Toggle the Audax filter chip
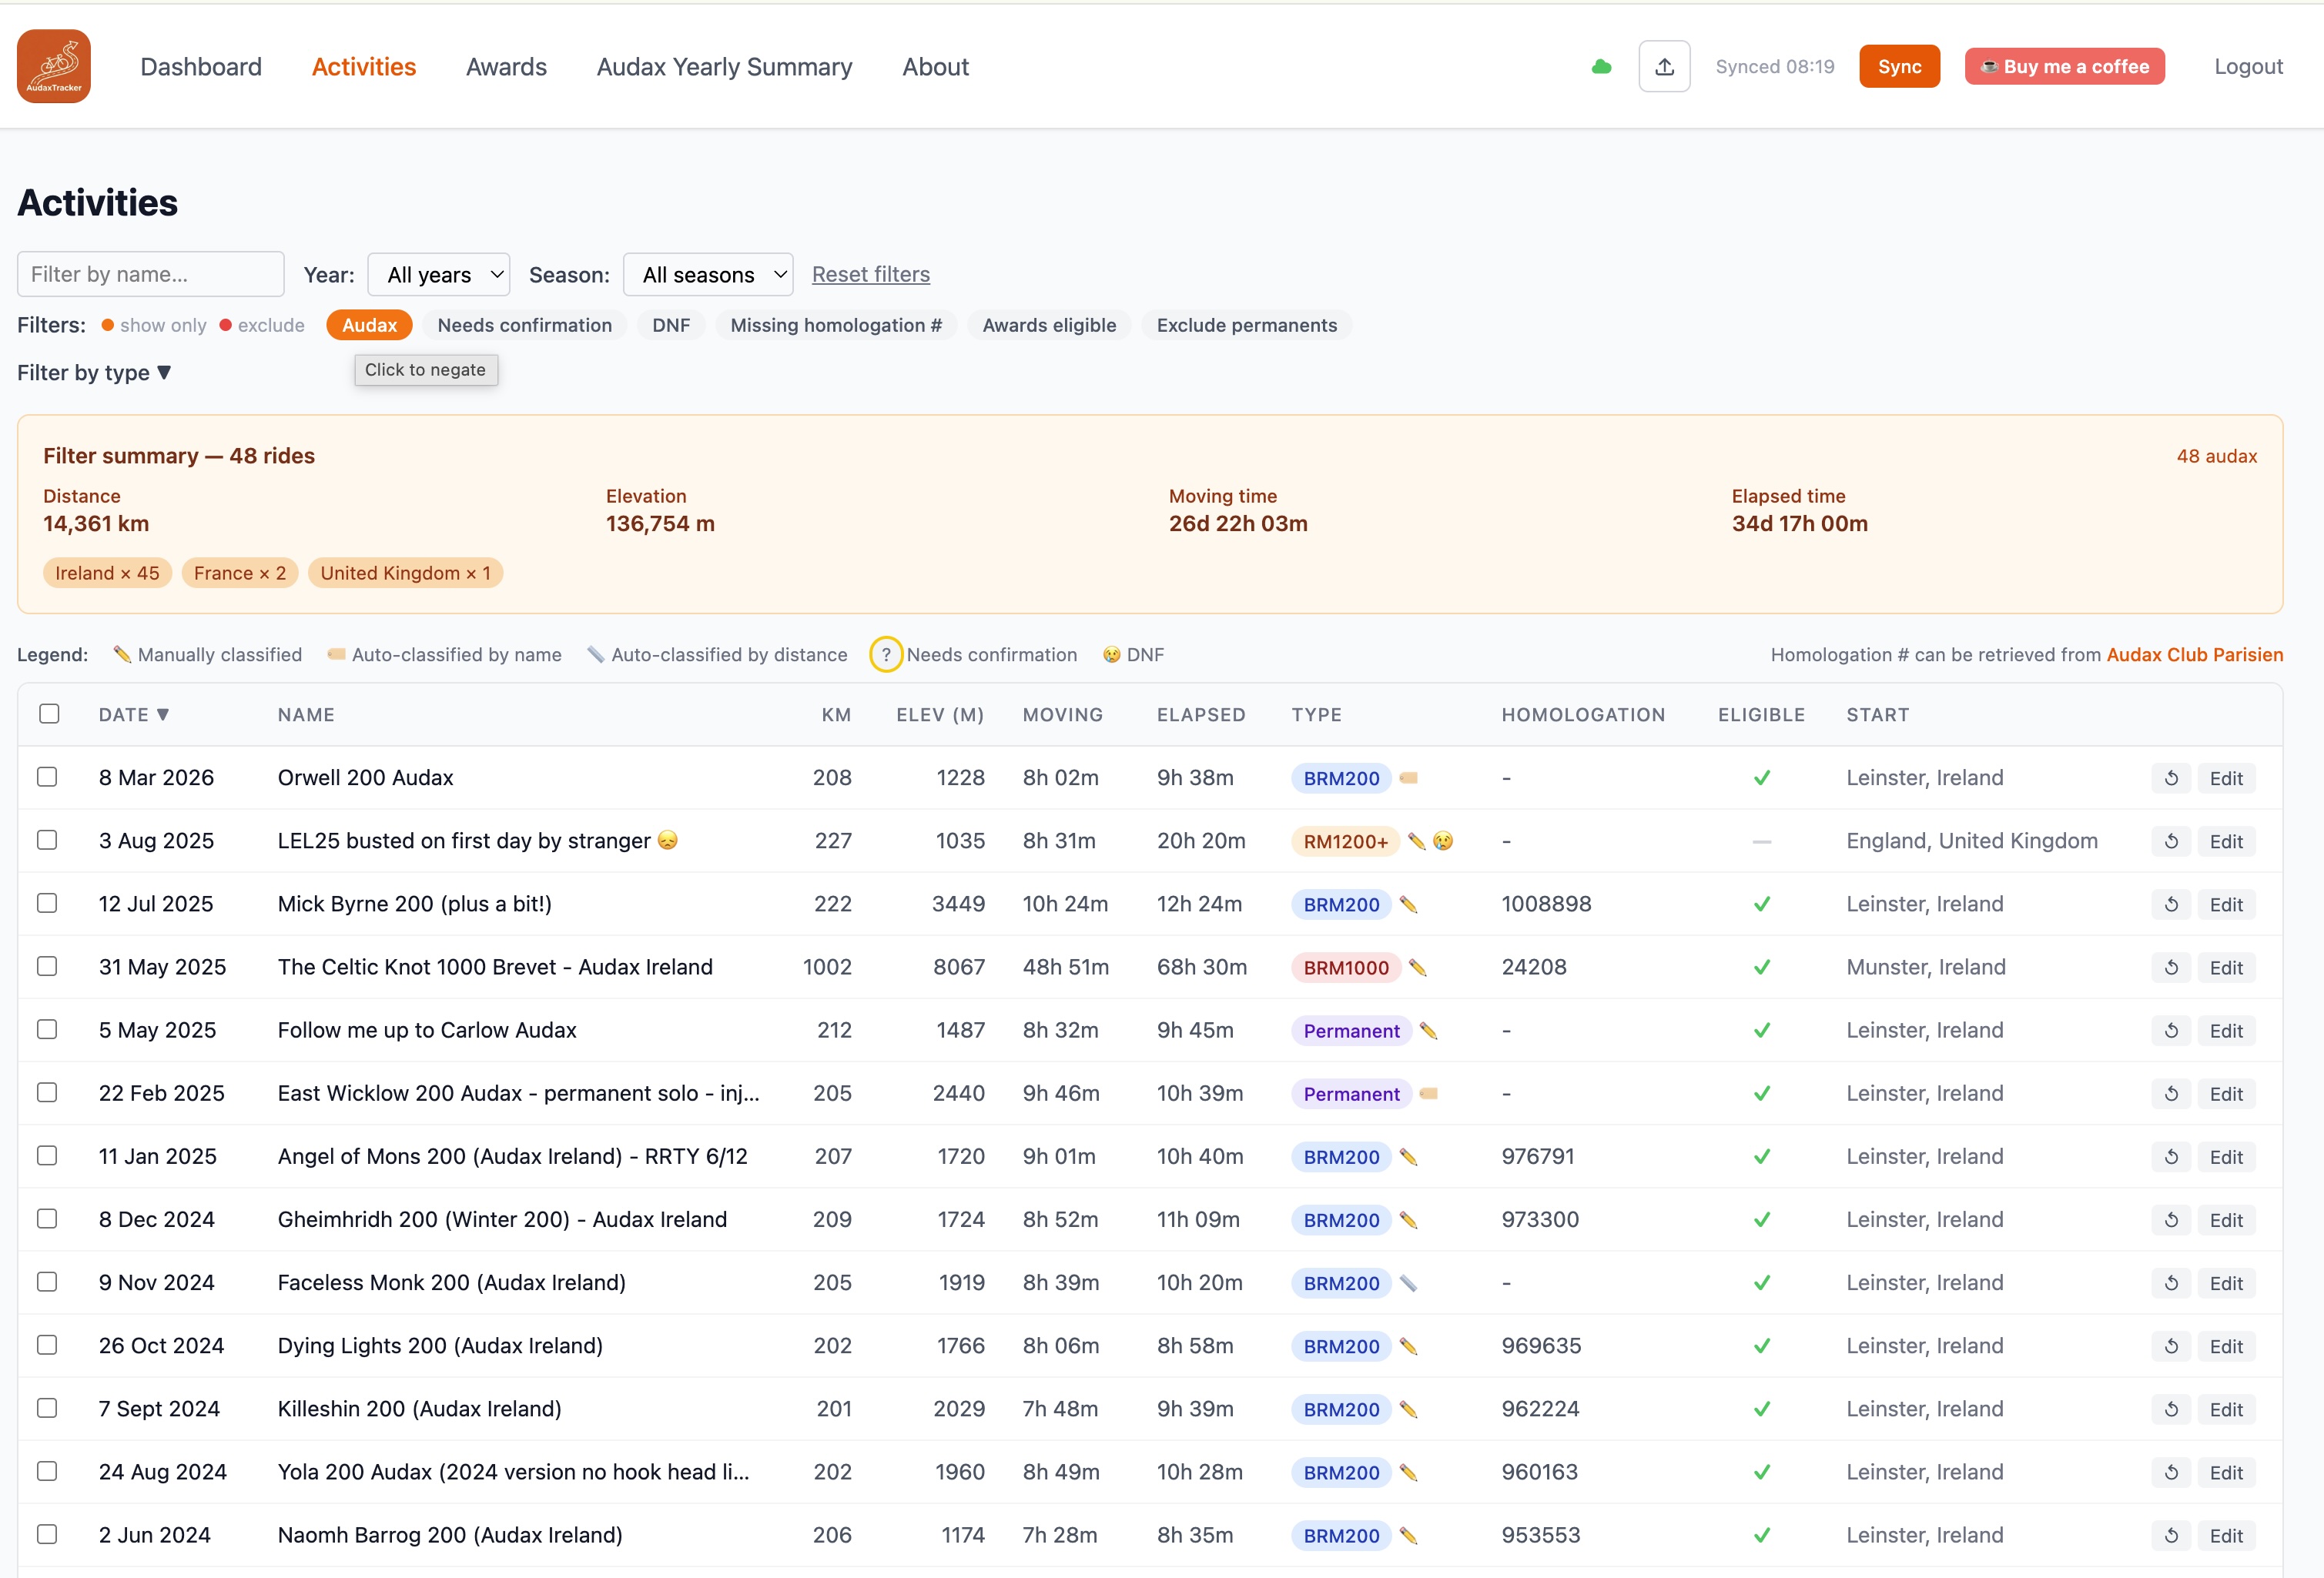Viewport: 2324px width, 1578px height. point(369,325)
